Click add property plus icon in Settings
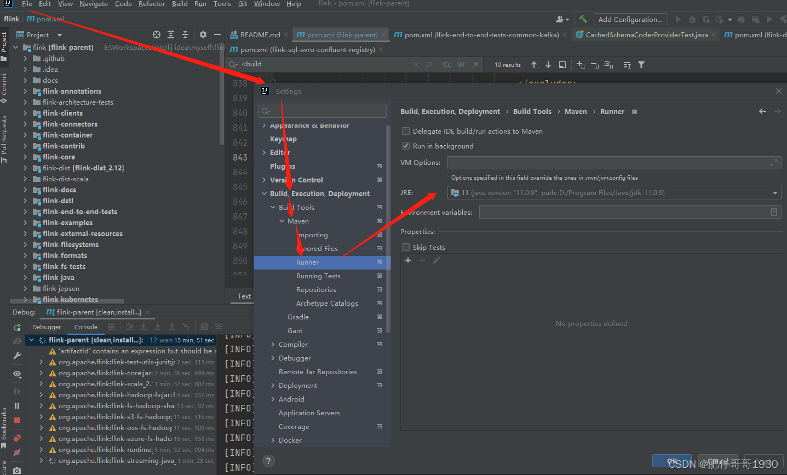787x475 pixels. (408, 260)
